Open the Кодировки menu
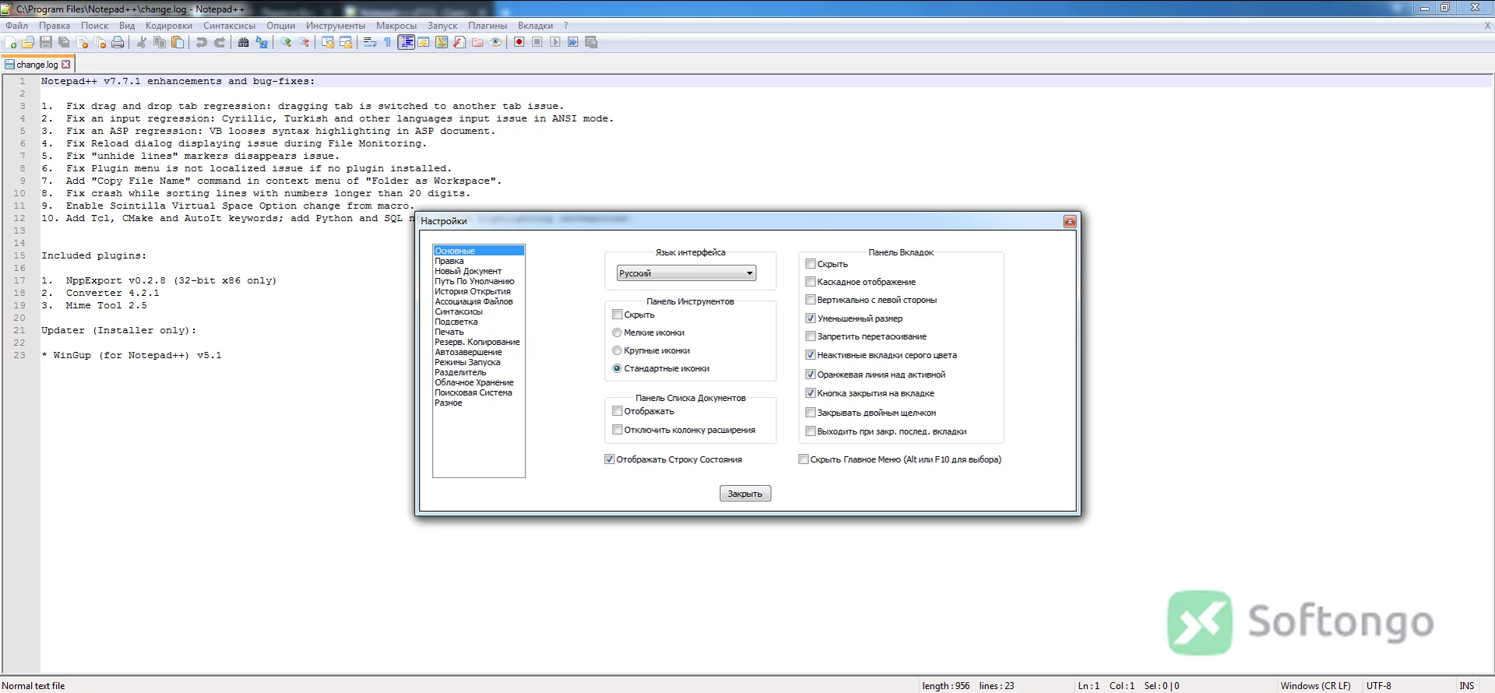1495x693 pixels. click(x=169, y=26)
